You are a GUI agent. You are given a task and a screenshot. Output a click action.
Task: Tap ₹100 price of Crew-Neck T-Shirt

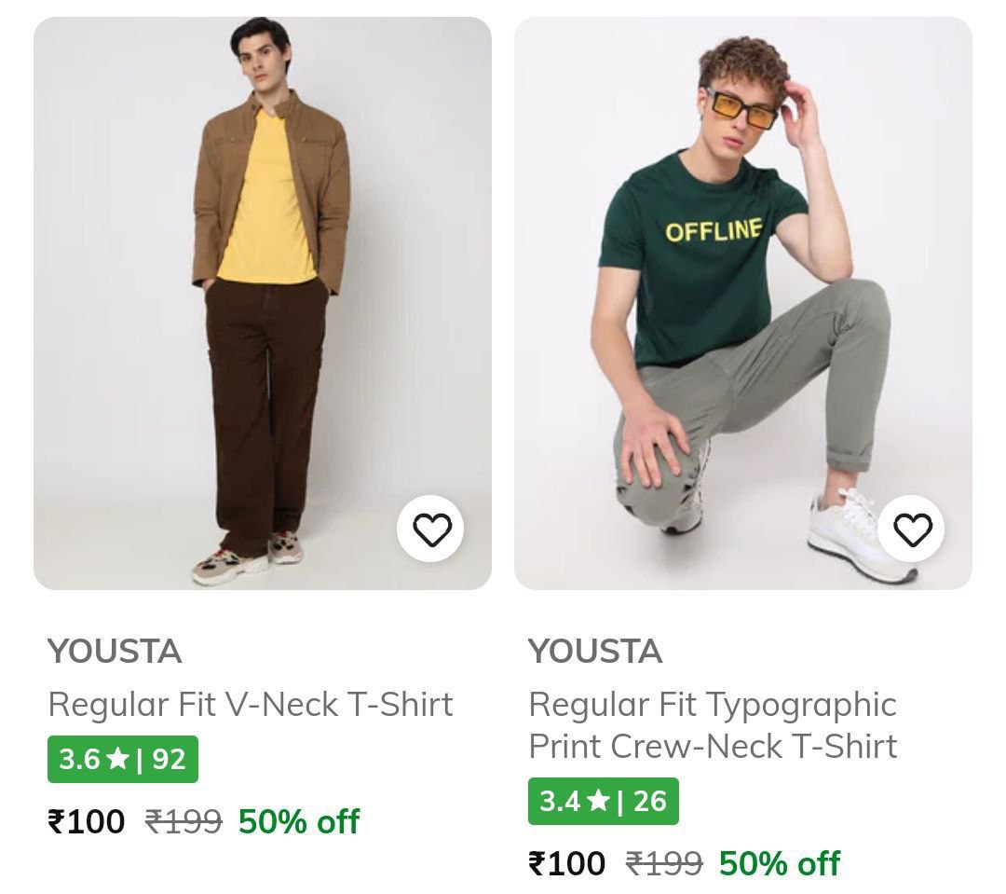click(x=567, y=863)
